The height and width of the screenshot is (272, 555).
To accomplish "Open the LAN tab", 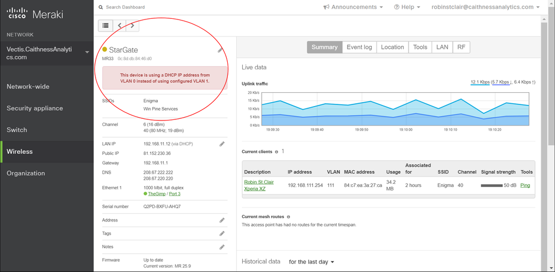I will tap(442, 47).
